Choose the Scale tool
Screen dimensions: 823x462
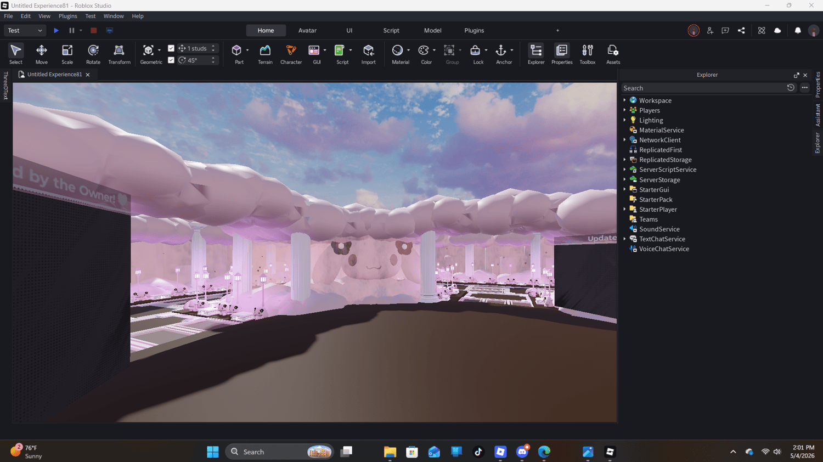67,54
